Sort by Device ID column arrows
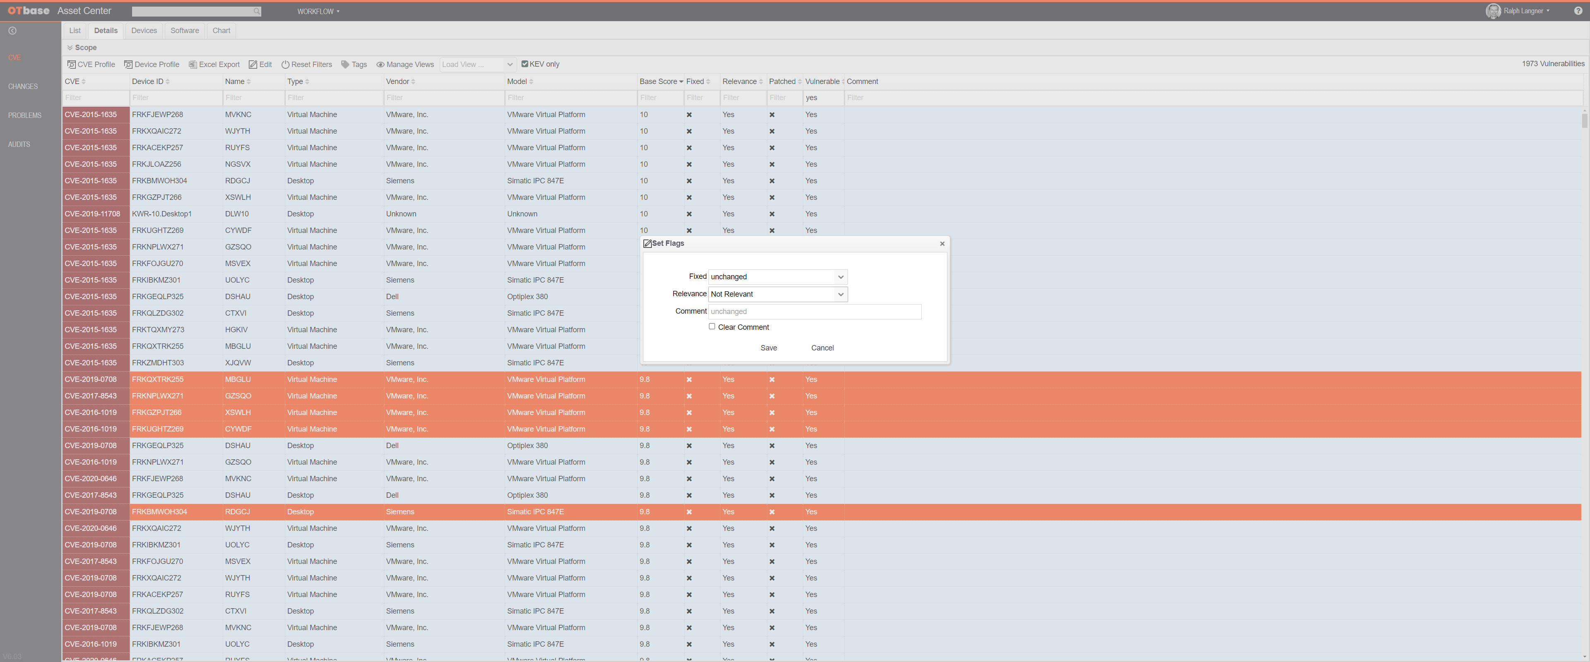 (167, 82)
